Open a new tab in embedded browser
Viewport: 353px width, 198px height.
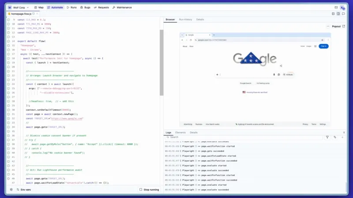click(214, 35)
